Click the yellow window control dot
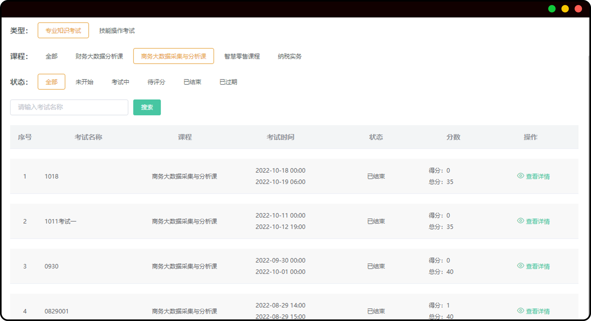 pos(565,9)
